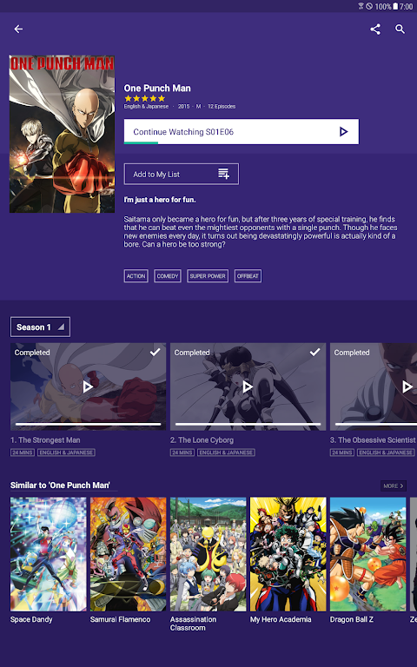Open the Space Dandy poster
This screenshot has height=667, width=417.
[x=48, y=554]
